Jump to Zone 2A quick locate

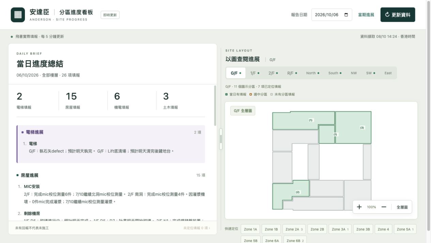[294, 229]
